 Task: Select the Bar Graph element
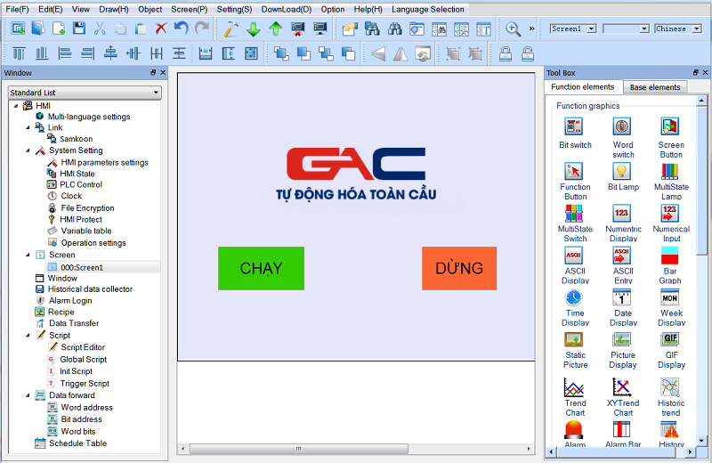pyautogui.click(x=670, y=263)
